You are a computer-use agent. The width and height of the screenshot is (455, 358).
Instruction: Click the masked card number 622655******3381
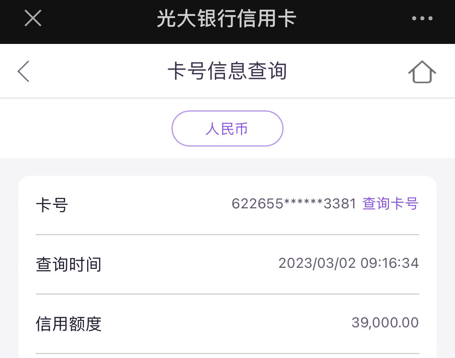click(x=294, y=203)
